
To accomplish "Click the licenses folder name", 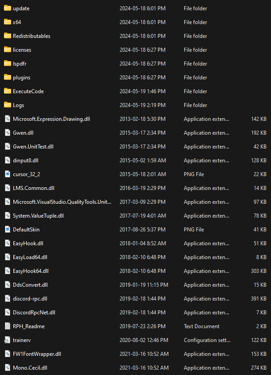I will pyautogui.click(x=22, y=50).
